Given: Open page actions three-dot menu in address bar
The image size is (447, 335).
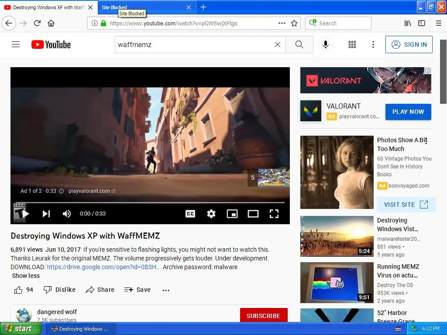Looking at the screenshot, I should click(x=282, y=24).
